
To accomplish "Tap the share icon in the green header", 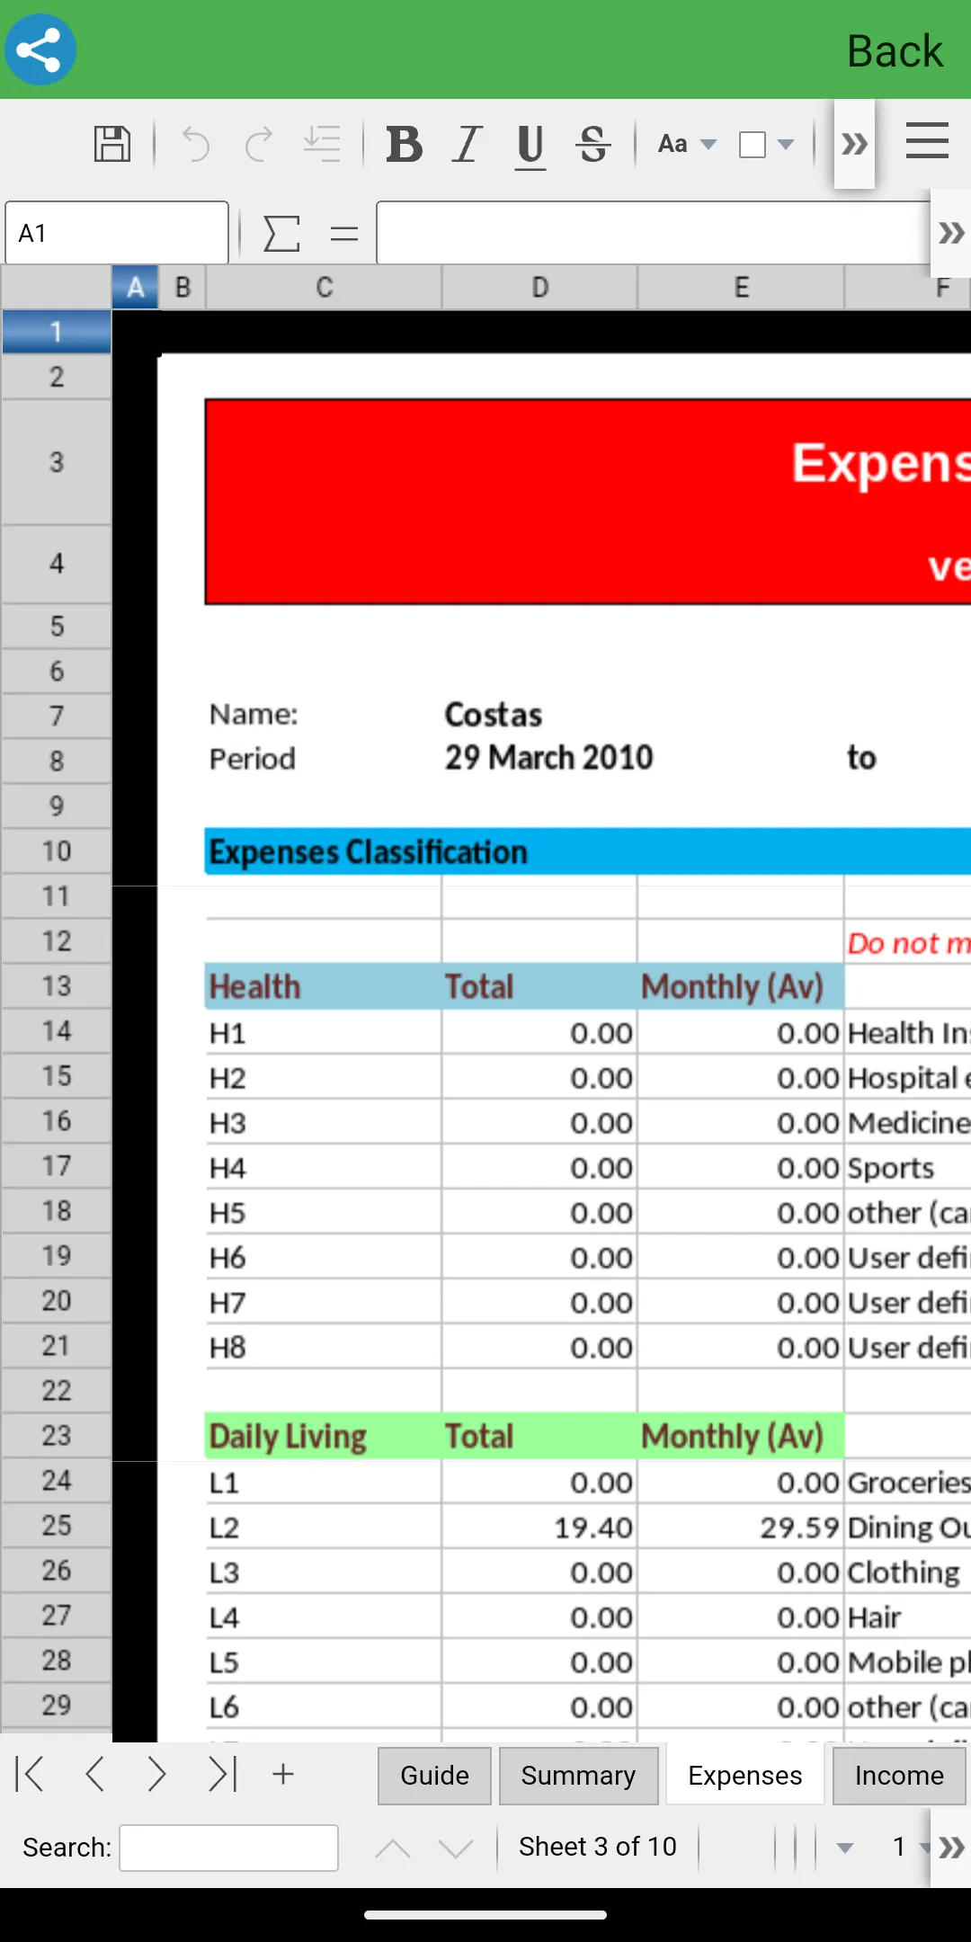I will pyautogui.click(x=40, y=49).
